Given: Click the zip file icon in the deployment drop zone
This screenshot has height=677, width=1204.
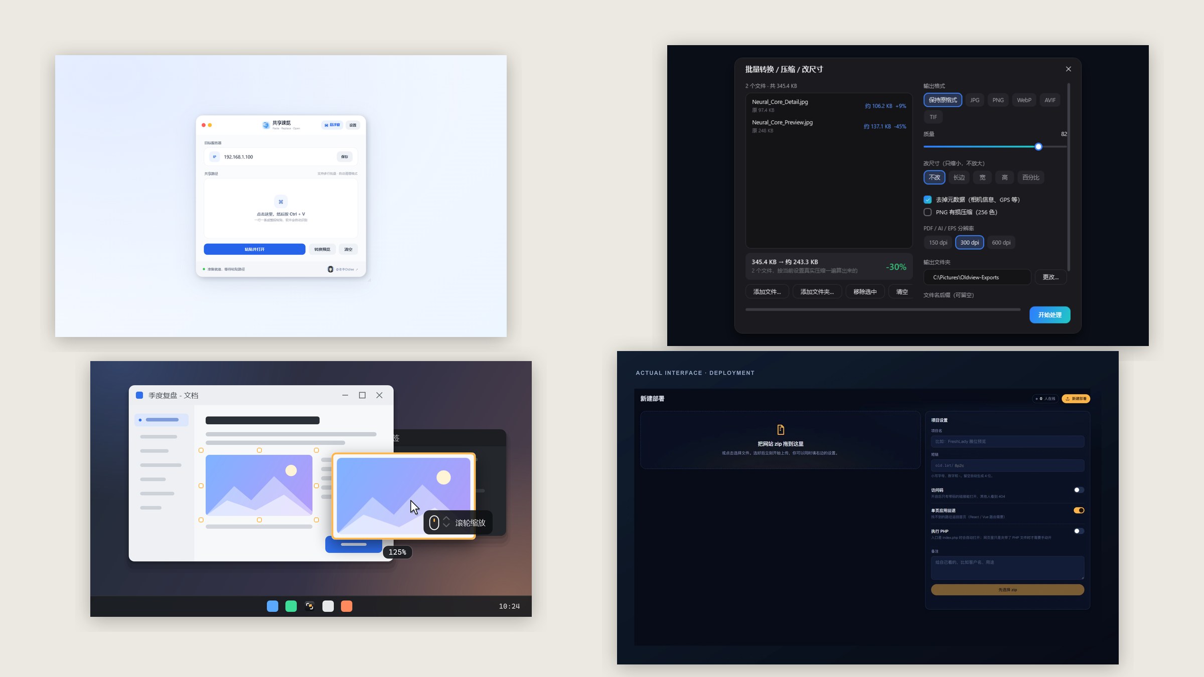Looking at the screenshot, I should 781,430.
